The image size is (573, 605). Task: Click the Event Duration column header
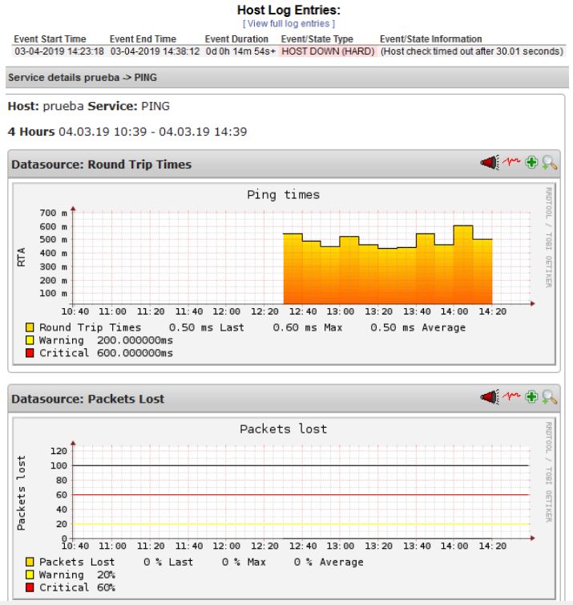coord(238,39)
